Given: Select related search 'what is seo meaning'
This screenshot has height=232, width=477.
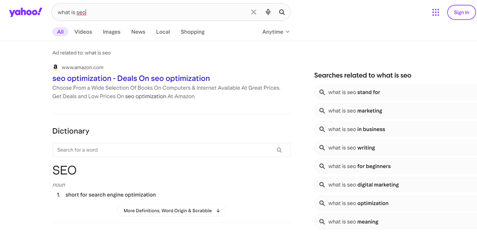Looking at the screenshot, I should 395,222.
